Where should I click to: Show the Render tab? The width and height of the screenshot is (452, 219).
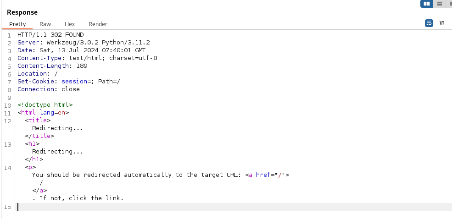point(98,24)
